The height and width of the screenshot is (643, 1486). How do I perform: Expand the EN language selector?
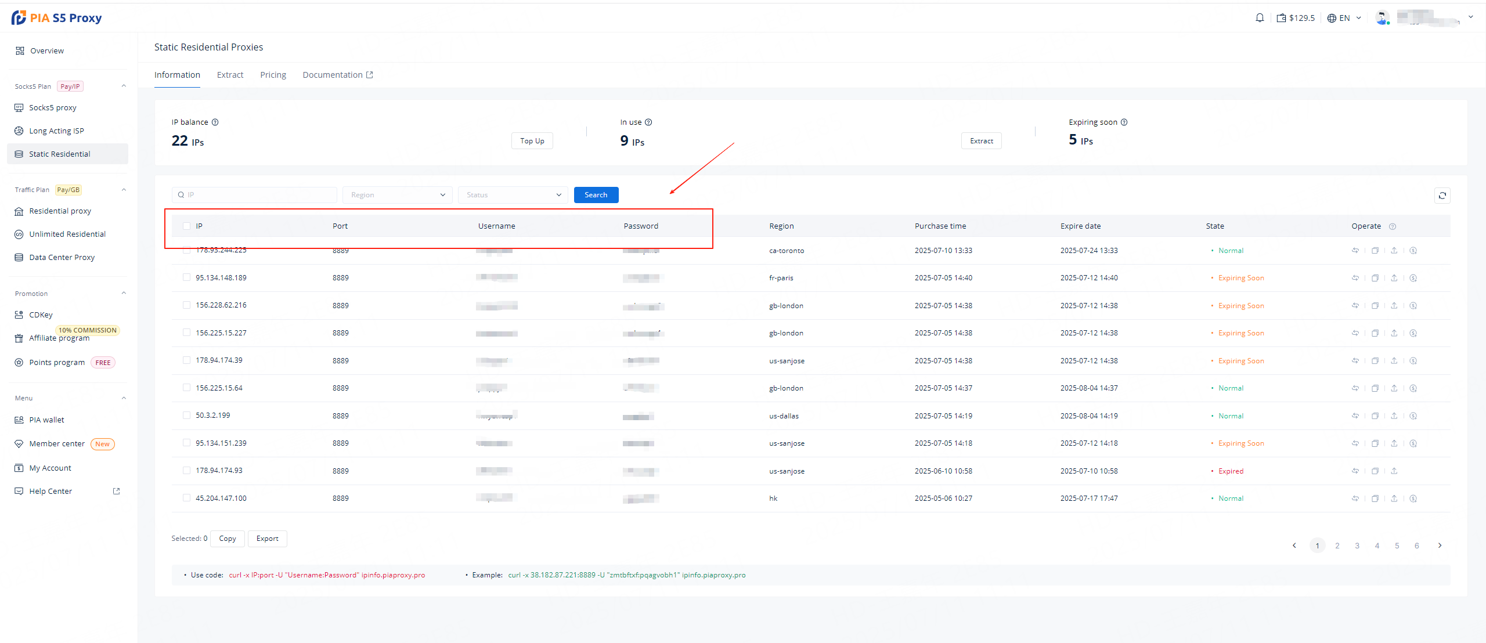click(1344, 18)
